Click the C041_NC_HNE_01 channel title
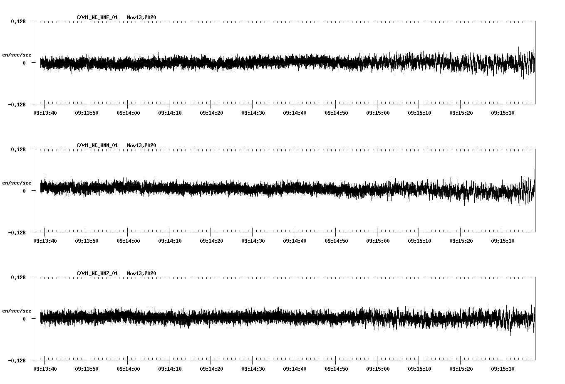The height and width of the screenshot is (384, 565). [x=97, y=17]
